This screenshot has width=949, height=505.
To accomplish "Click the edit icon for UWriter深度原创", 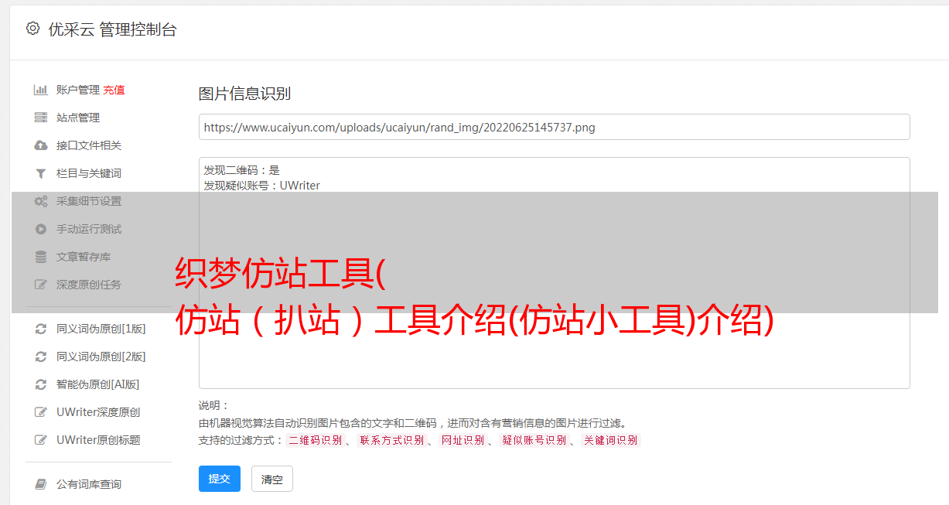I will point(41,412).
